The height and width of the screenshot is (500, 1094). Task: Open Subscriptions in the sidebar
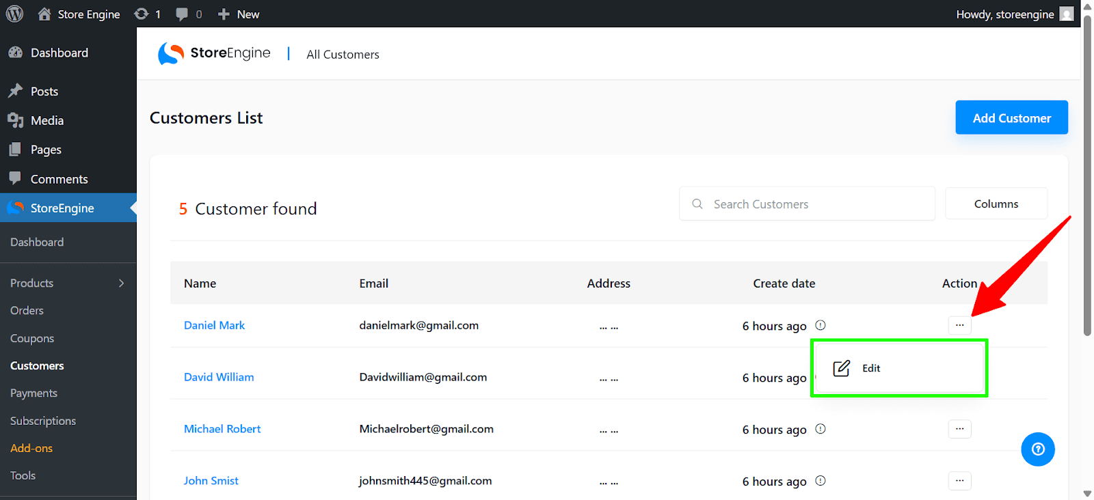point(43,421)
